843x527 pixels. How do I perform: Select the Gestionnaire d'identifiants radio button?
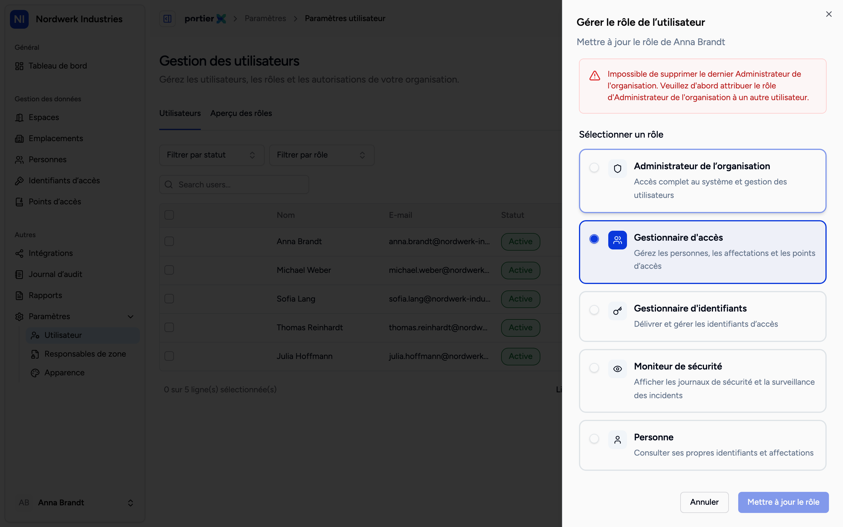tap(594, 309)
